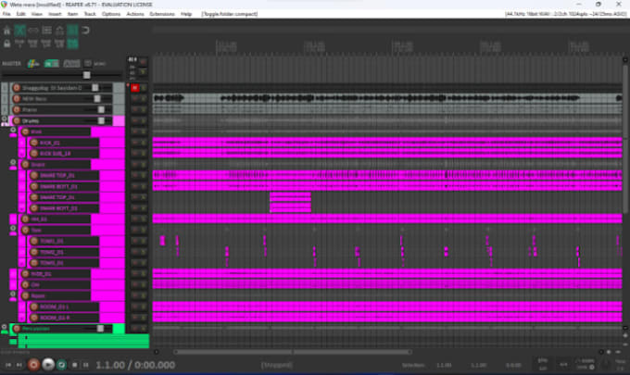Adjust the Piano track volume fader
Image resolution: width=630 pixels, height=375 pixels.
point(101,109)
